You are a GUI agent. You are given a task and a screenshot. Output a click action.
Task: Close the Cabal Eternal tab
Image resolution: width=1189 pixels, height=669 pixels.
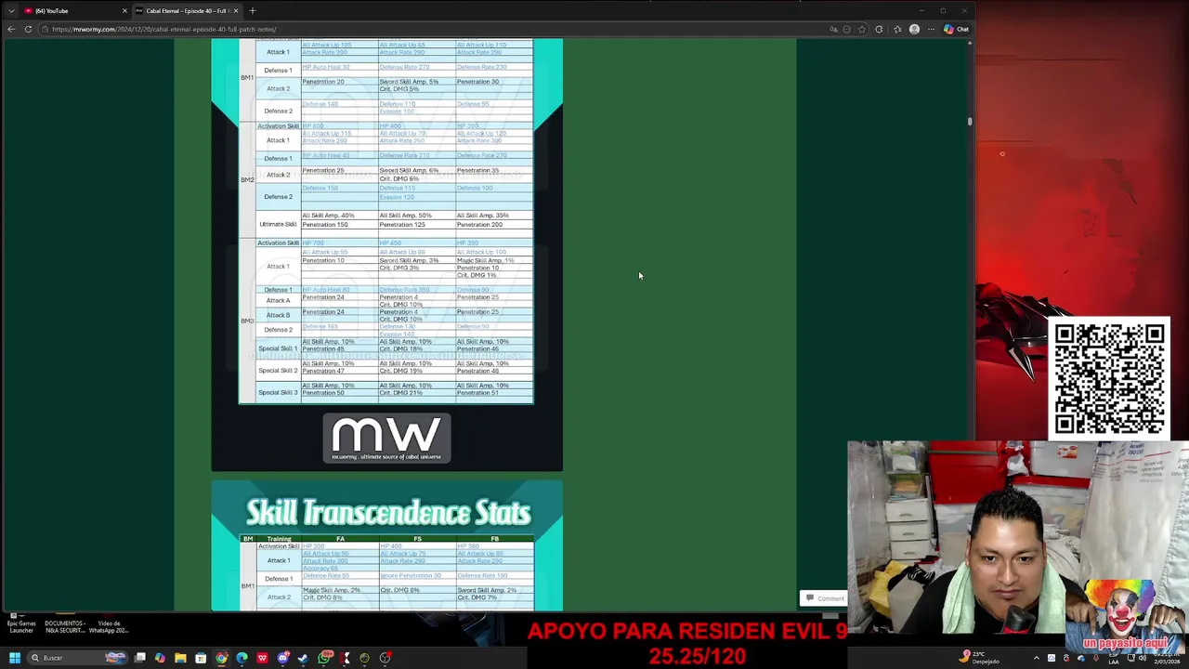coord(236,10)
